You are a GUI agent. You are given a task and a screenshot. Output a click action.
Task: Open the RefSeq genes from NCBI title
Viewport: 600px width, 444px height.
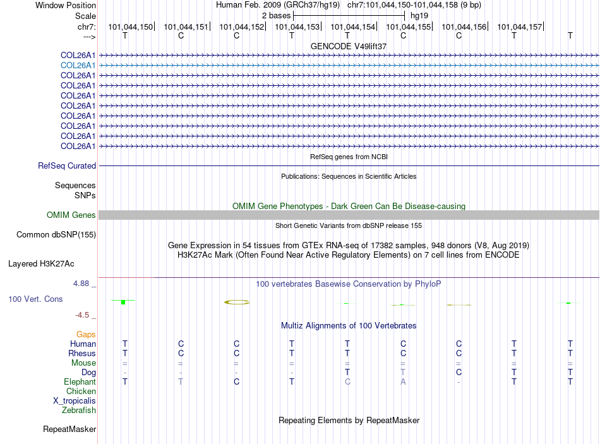pos(349,157)
